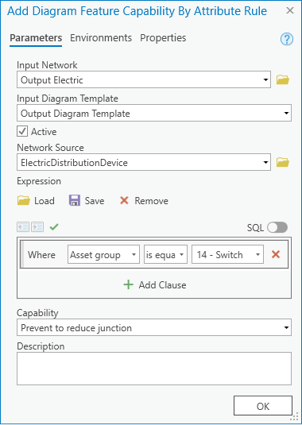Open the Asset group field dropdown
Screen dimensions: 302x425
(x=103, y=254)
